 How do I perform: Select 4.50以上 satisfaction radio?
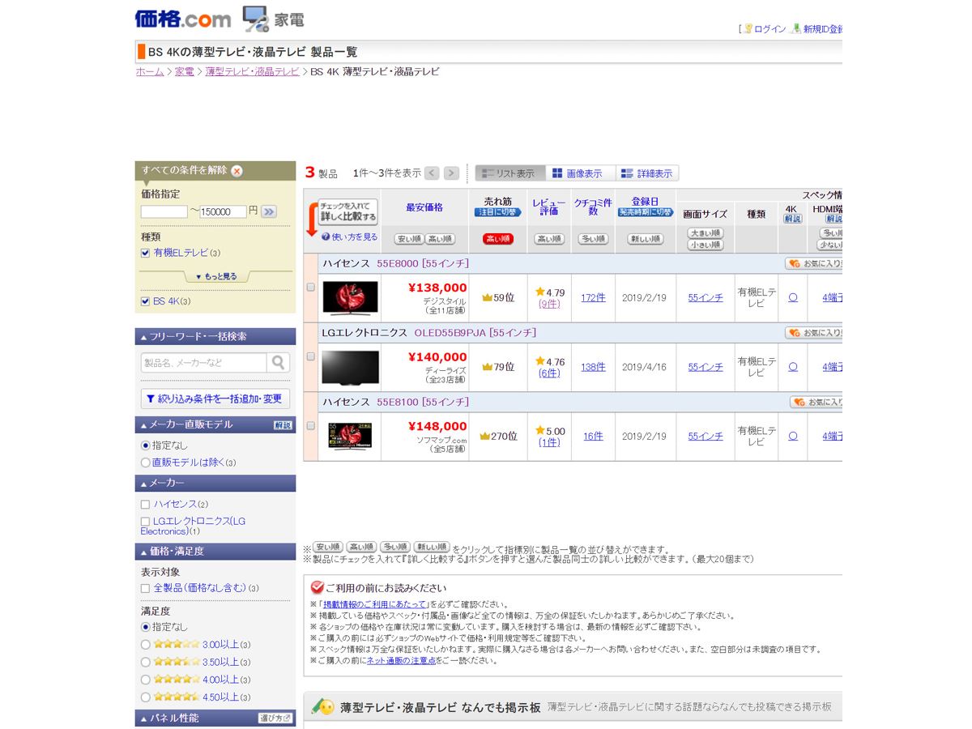coord(146,697)
